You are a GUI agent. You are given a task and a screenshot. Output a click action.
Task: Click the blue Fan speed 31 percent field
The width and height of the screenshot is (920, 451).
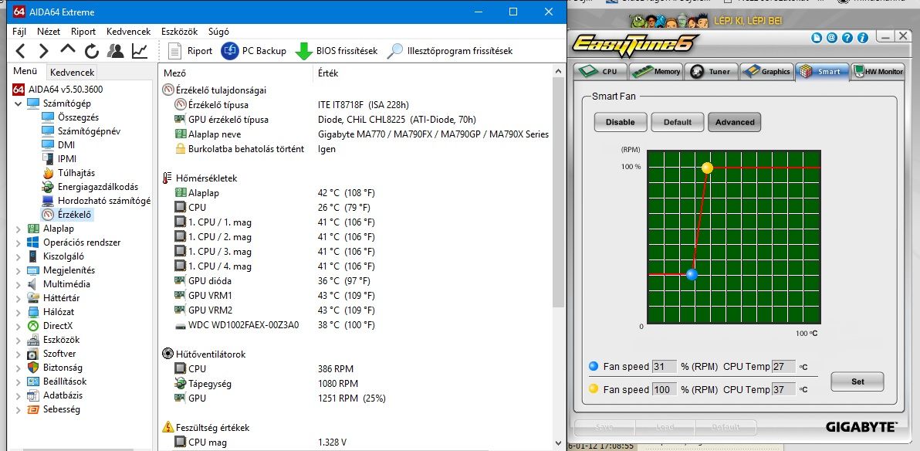coord(665,366)
